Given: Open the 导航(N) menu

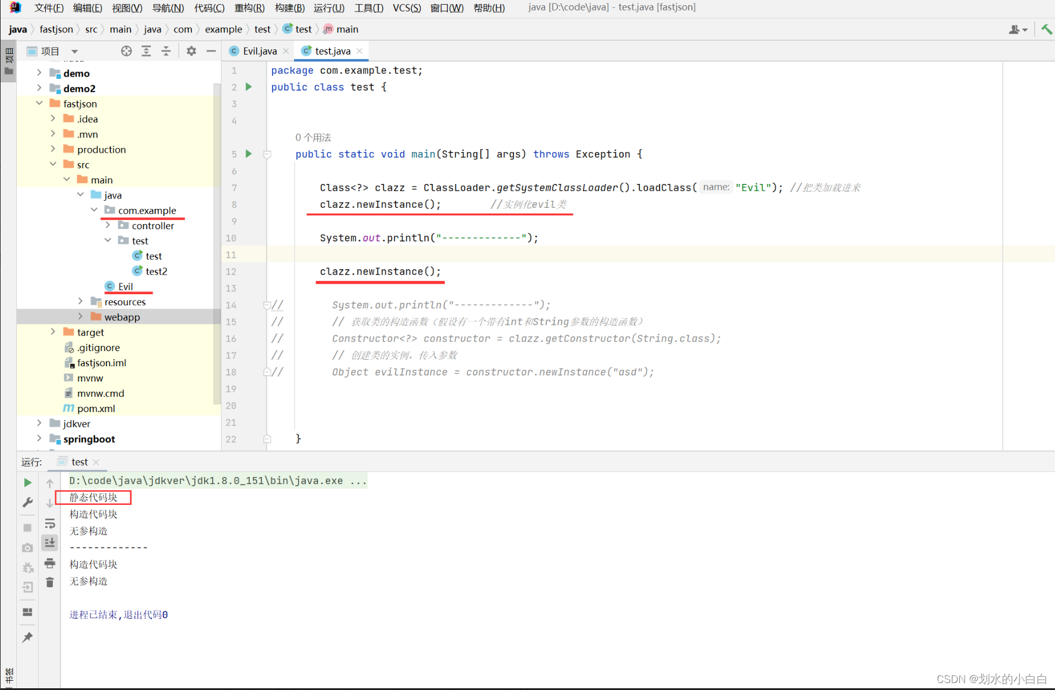Looking at the screenshot, I should coord(168,8).
